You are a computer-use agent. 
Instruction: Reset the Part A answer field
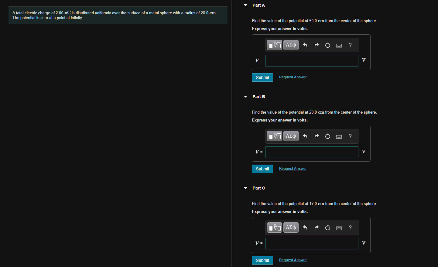[328, 45]
